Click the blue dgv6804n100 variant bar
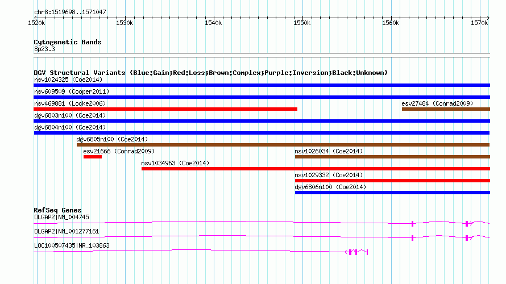 tap(262, 133)
